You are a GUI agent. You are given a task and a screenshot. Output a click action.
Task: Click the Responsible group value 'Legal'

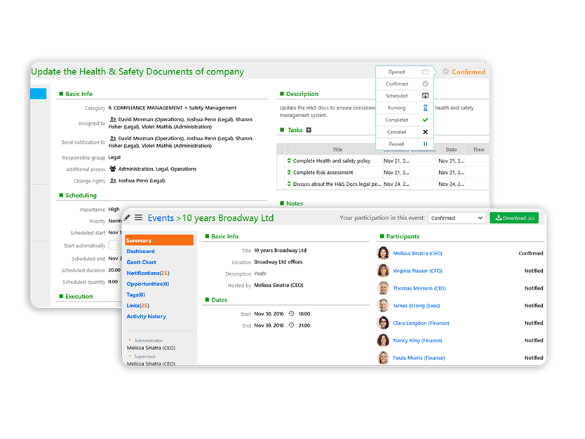(x=114, y=157)
